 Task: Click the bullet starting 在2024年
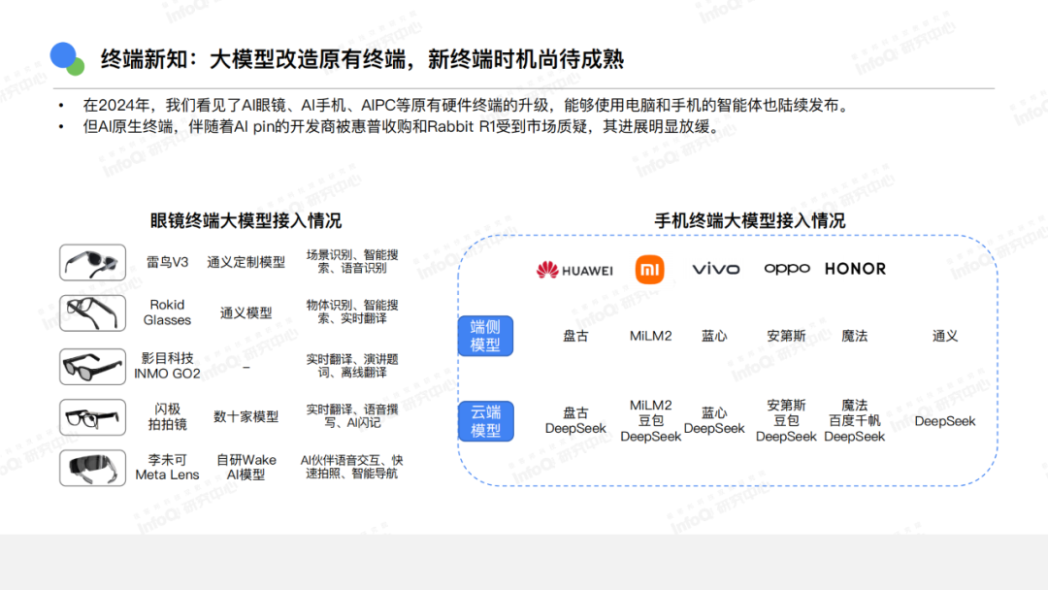tap(468, 106)
